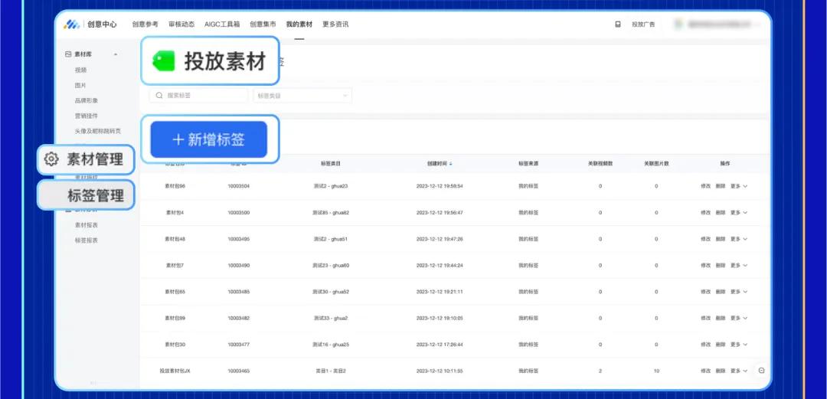Open 品牌形象 in the sidebar

coord(86,100)
